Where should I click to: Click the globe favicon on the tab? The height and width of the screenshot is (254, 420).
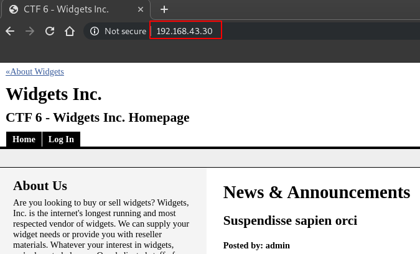click(x=14, y=9)
